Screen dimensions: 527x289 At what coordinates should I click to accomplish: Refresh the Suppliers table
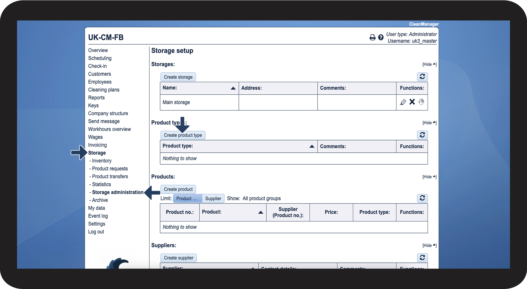[x=422, y=258]
